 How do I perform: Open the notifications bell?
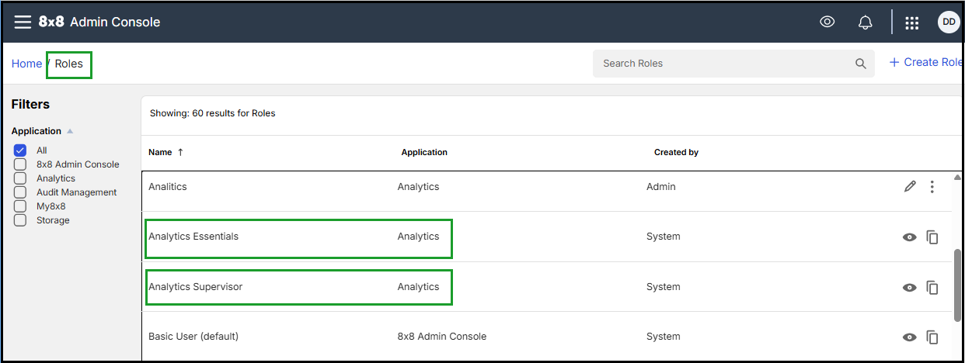pos(865,22)
